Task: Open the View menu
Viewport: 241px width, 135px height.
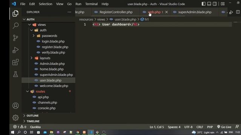Action: tap(59, 4)
